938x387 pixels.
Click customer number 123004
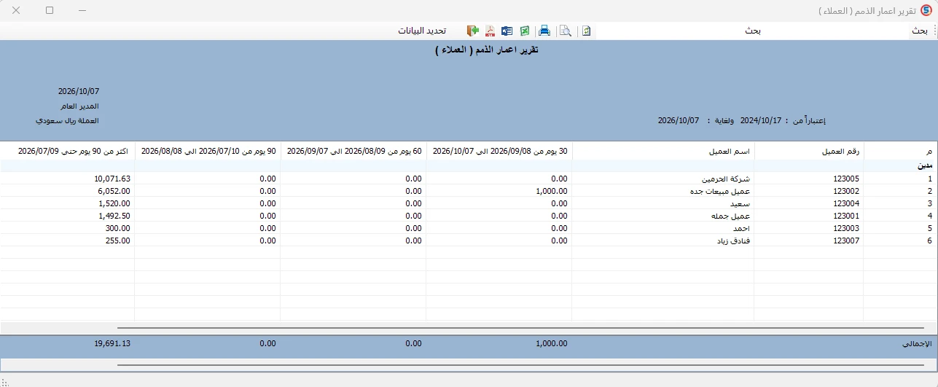(x=846, y=203)
